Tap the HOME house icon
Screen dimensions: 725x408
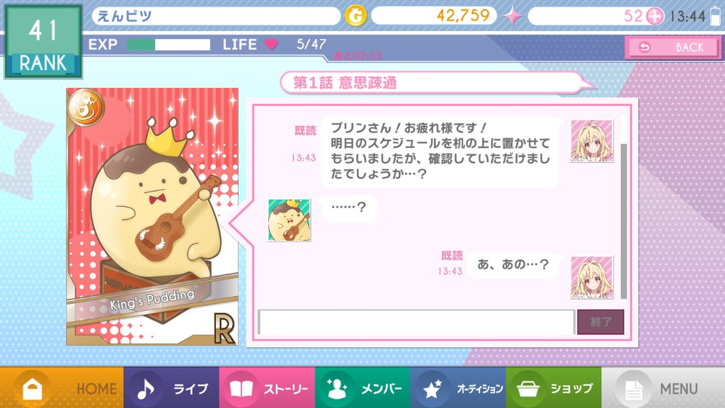[33, 389]
